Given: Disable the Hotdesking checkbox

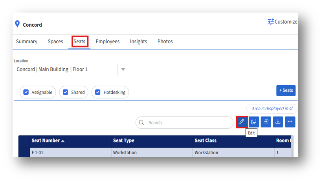Looking at the screenshot, I should (x=98, y=92).
